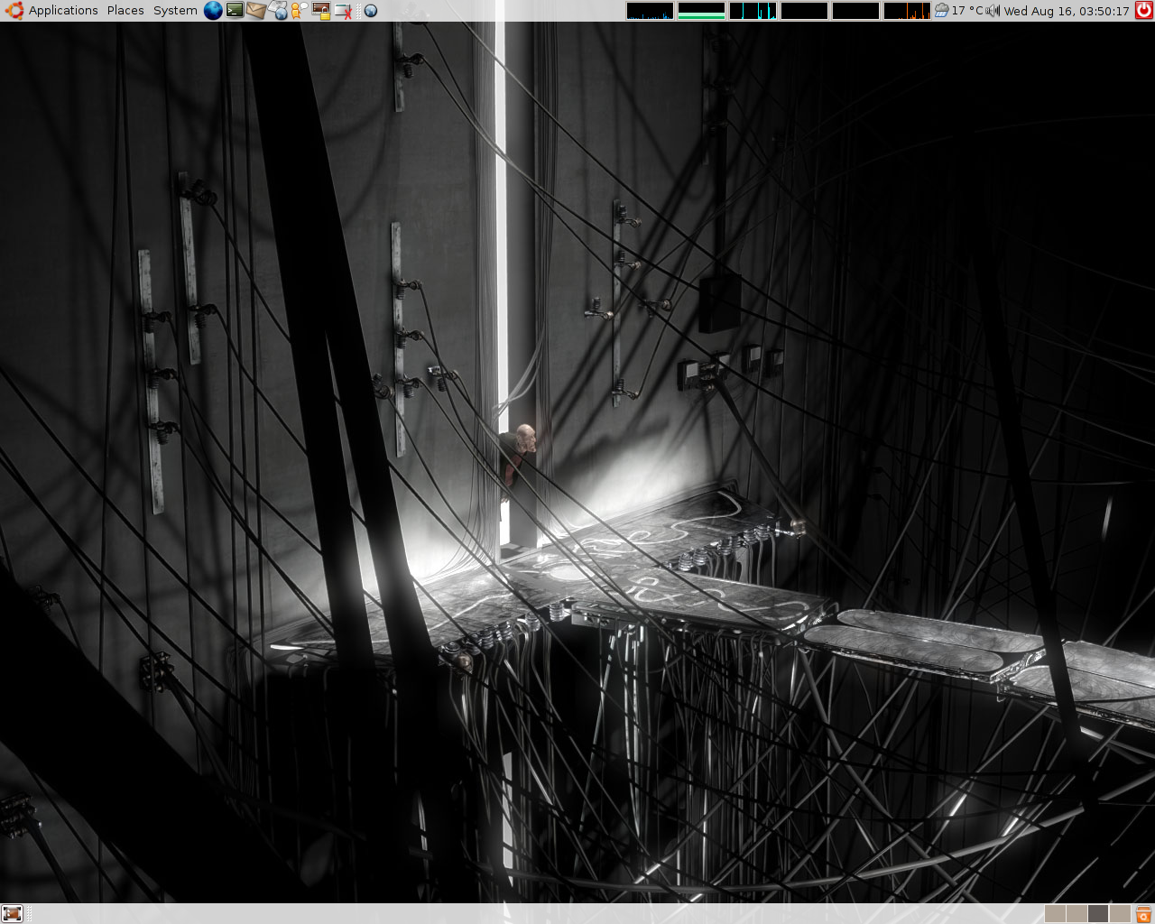The image size is (1155, 924).
Task: Open the terminal emulator applet
Action: coord(234,10)
